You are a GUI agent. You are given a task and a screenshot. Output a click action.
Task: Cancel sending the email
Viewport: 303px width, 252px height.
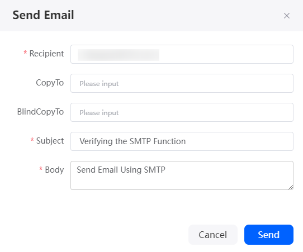click(x=213, y=235)
